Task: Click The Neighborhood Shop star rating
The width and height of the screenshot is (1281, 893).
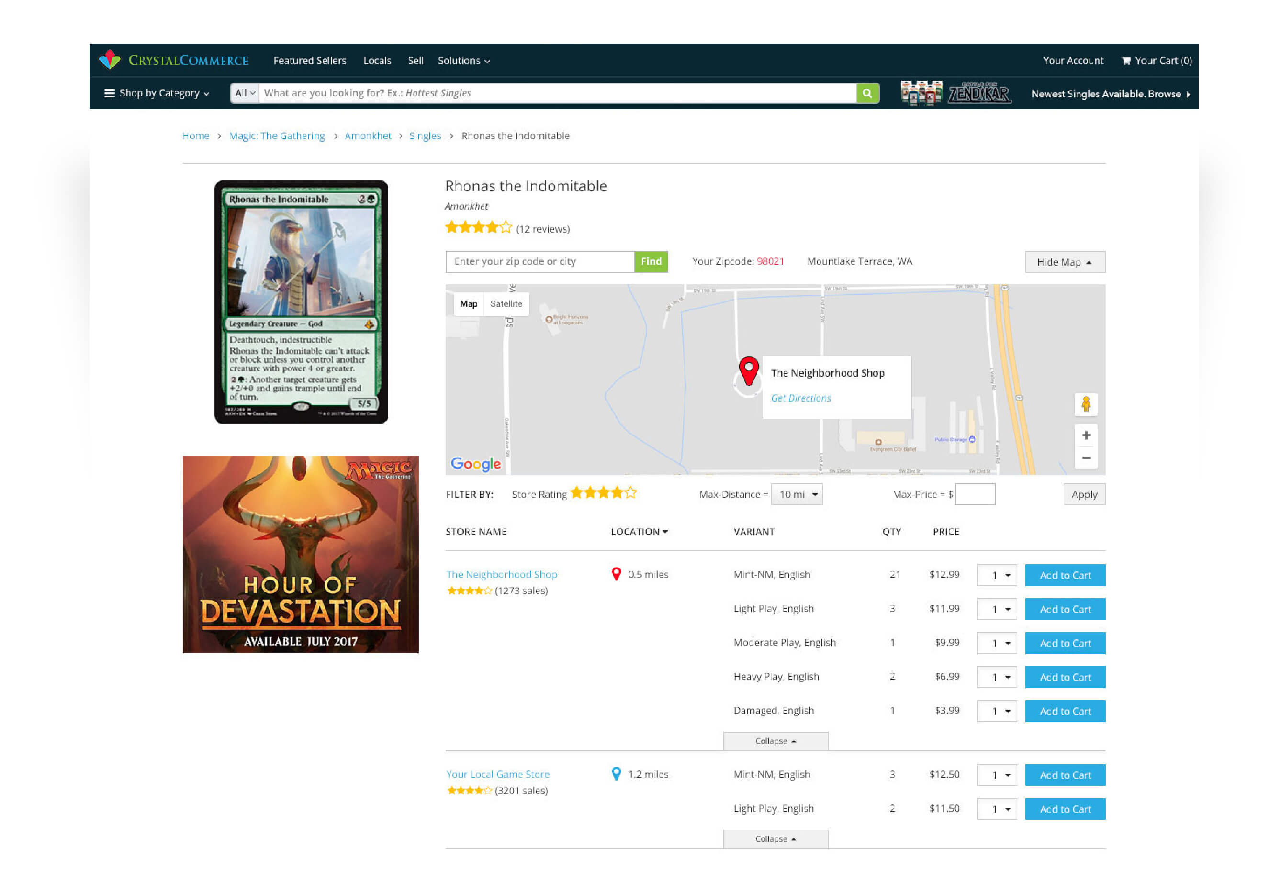Action: tap(469, 591)
